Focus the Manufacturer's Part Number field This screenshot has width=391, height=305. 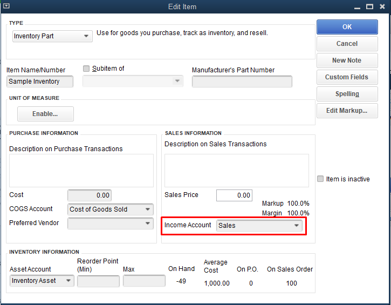[242, 82]
